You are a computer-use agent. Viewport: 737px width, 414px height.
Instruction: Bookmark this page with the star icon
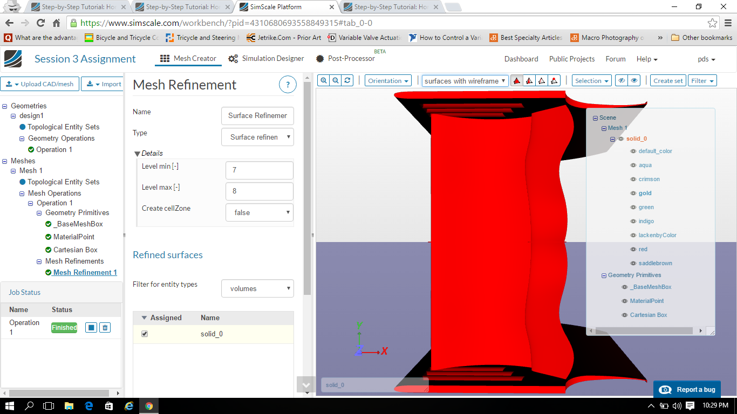tap(713, 23)
